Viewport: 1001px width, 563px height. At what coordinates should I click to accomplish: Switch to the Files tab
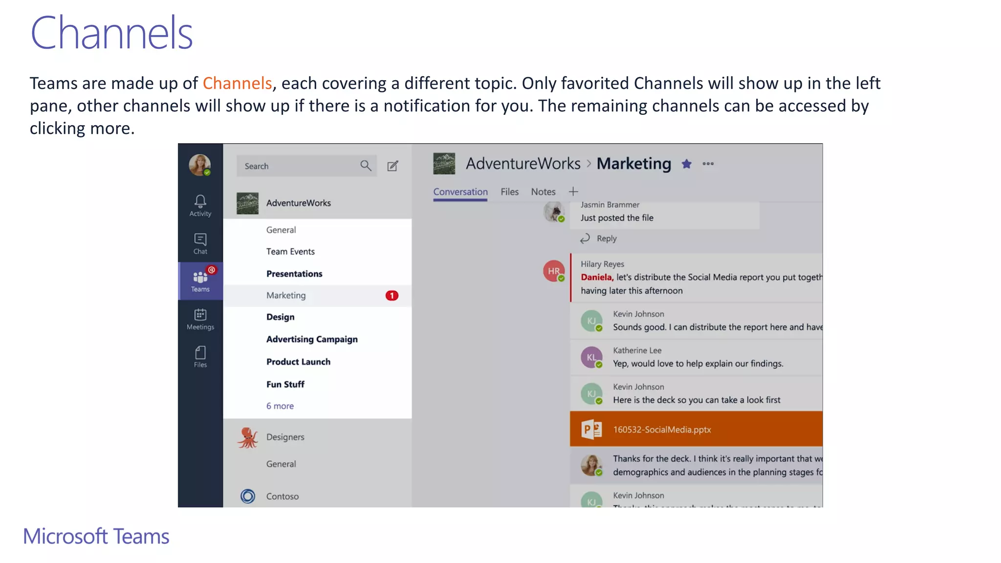[x=509, y=192]
